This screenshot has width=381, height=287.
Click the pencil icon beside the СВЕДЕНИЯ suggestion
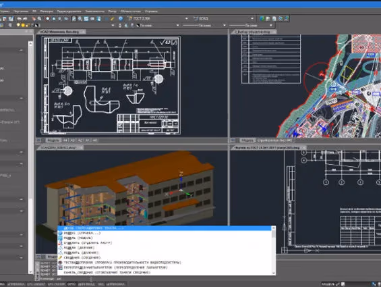coord(60,257)
